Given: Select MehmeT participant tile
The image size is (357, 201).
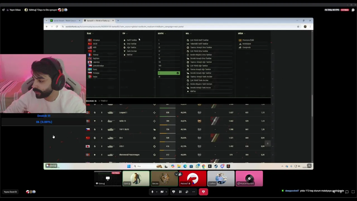Looking at the screenshot, I should coord(193,178).
